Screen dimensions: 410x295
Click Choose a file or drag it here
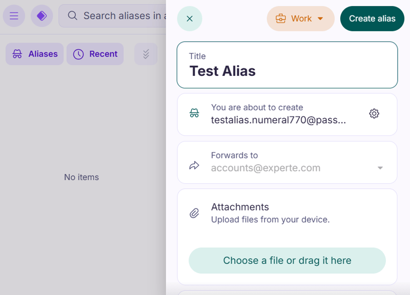[287, 261]
